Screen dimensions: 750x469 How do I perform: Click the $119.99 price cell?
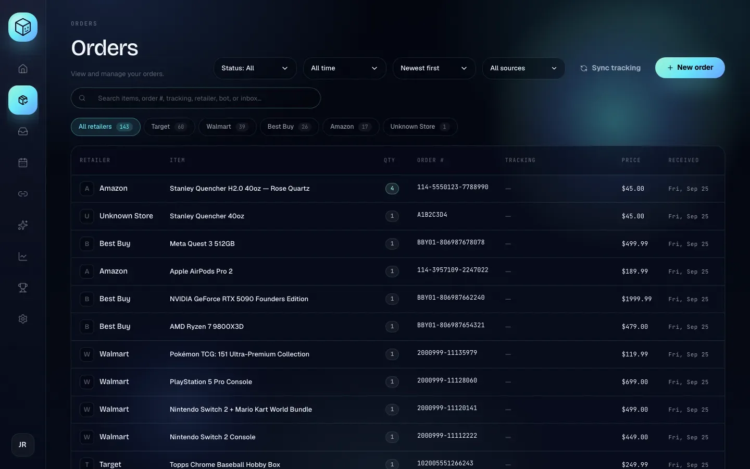click(635, 354)
